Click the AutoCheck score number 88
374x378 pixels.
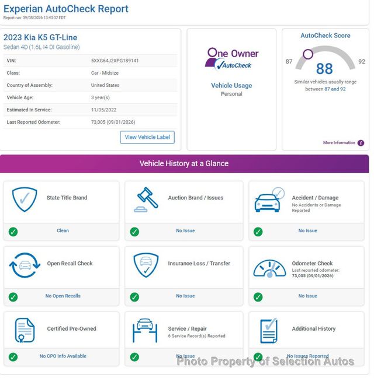(324, 69)
